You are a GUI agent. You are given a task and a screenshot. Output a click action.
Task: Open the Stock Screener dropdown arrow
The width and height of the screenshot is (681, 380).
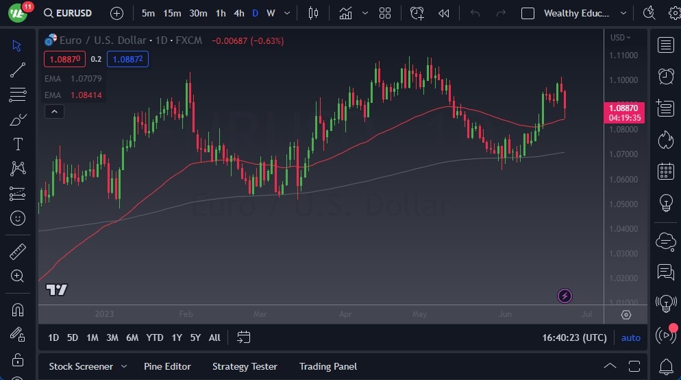[124, 367]
